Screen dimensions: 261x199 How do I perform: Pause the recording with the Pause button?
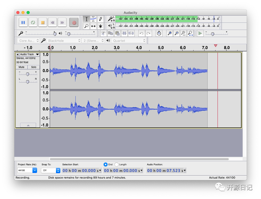(x=23, y=22)
